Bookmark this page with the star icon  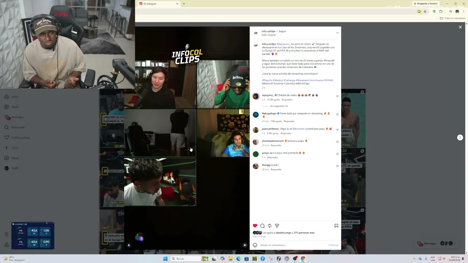coord(425,12)
